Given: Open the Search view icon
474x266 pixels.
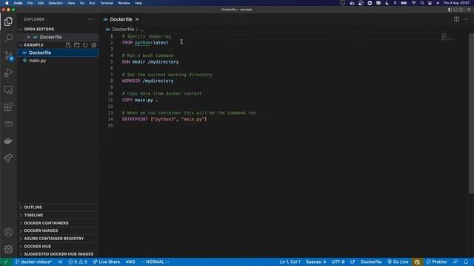Looking at the screenshot, I should tap(8, 38).
